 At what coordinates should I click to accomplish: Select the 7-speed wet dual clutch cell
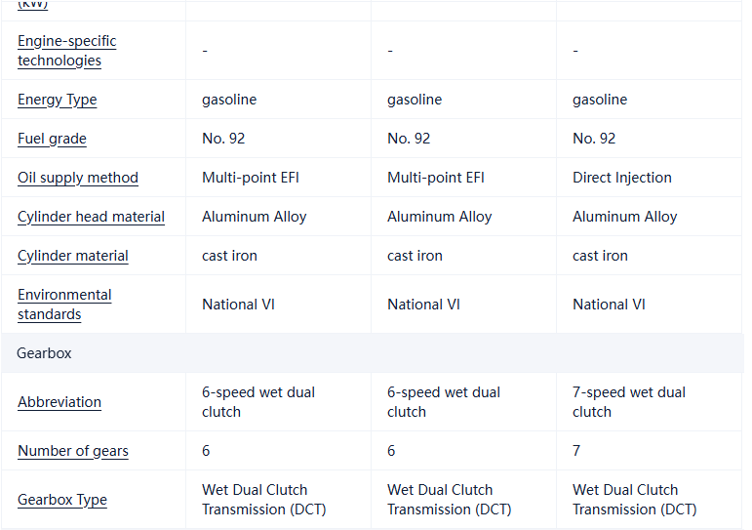(x=628, y=402)
